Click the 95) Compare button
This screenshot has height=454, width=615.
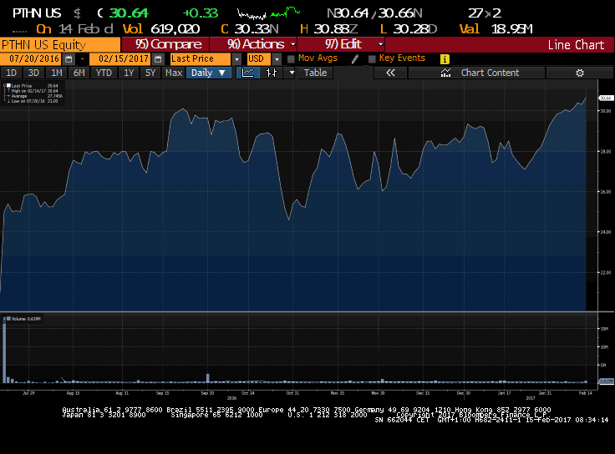point(168,44)
